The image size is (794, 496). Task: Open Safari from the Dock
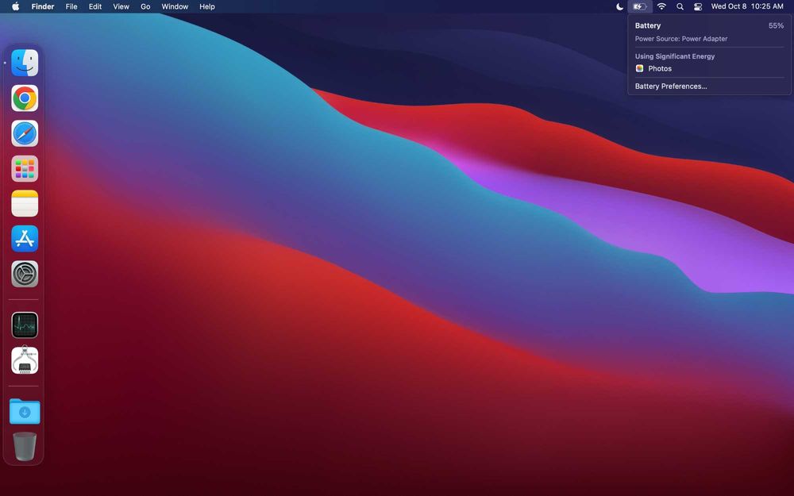point(25,133)
